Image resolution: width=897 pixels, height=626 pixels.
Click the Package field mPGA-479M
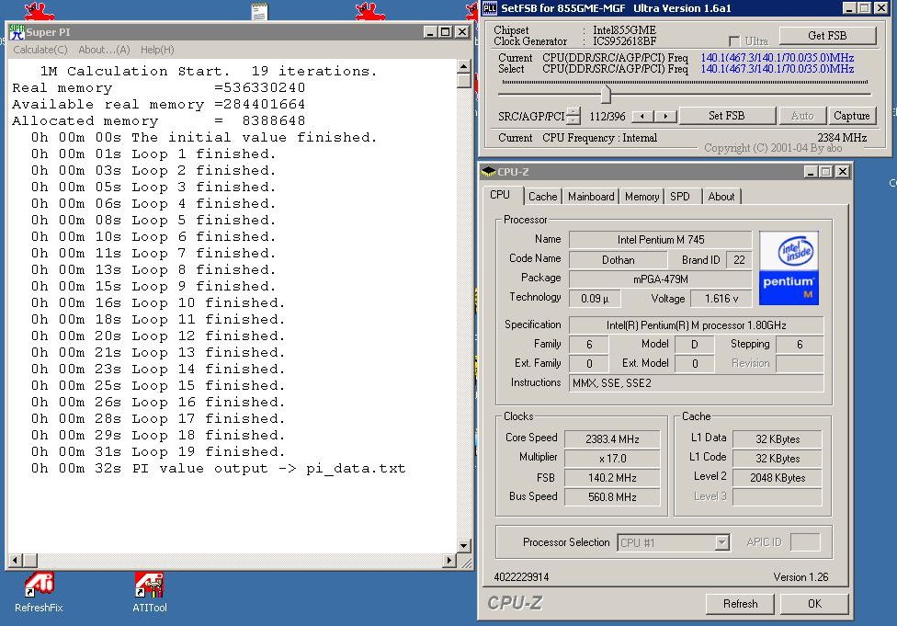click(x=660, y=279)
